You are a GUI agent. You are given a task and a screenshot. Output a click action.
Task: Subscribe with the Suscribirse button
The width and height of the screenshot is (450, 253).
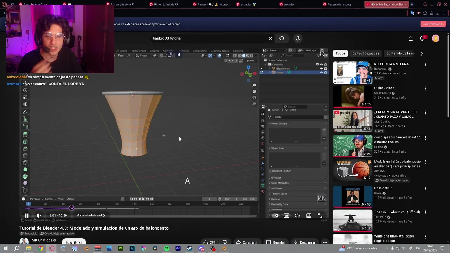click(x=74, y=242)
